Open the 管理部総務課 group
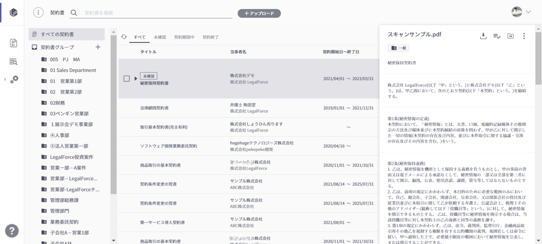Image resolution: width=542 pixels, height=244 pixels. click(x=65, y=200)
